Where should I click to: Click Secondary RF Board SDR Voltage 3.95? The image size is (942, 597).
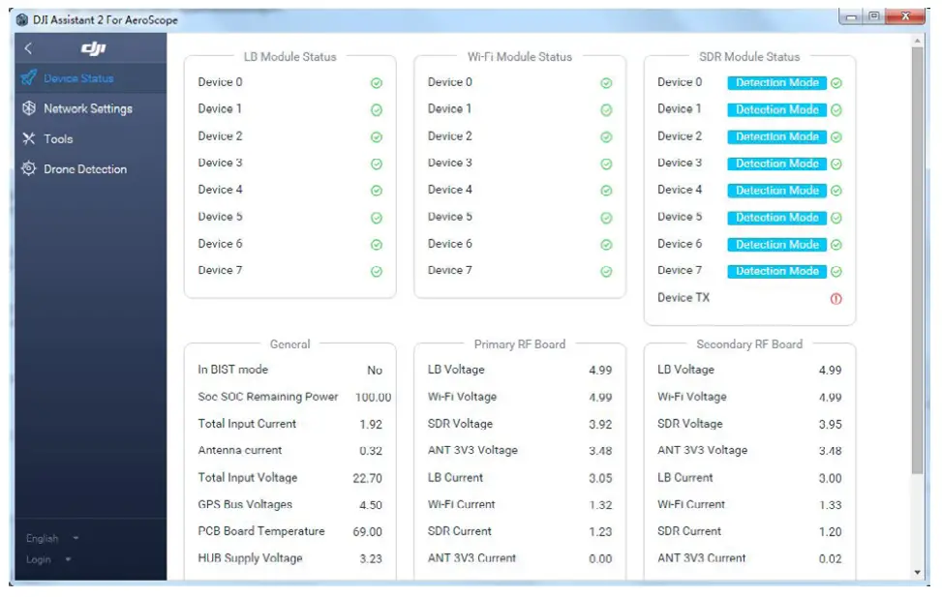(831, 424)
